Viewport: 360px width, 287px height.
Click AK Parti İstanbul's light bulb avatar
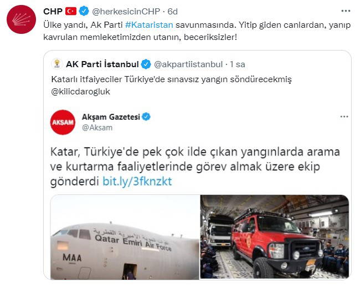[x=57, y=64]
